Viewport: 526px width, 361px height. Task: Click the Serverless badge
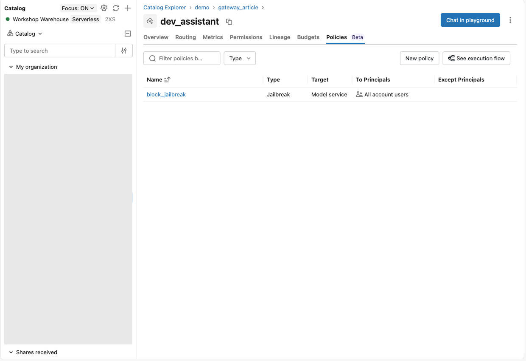tap(86, 19)
